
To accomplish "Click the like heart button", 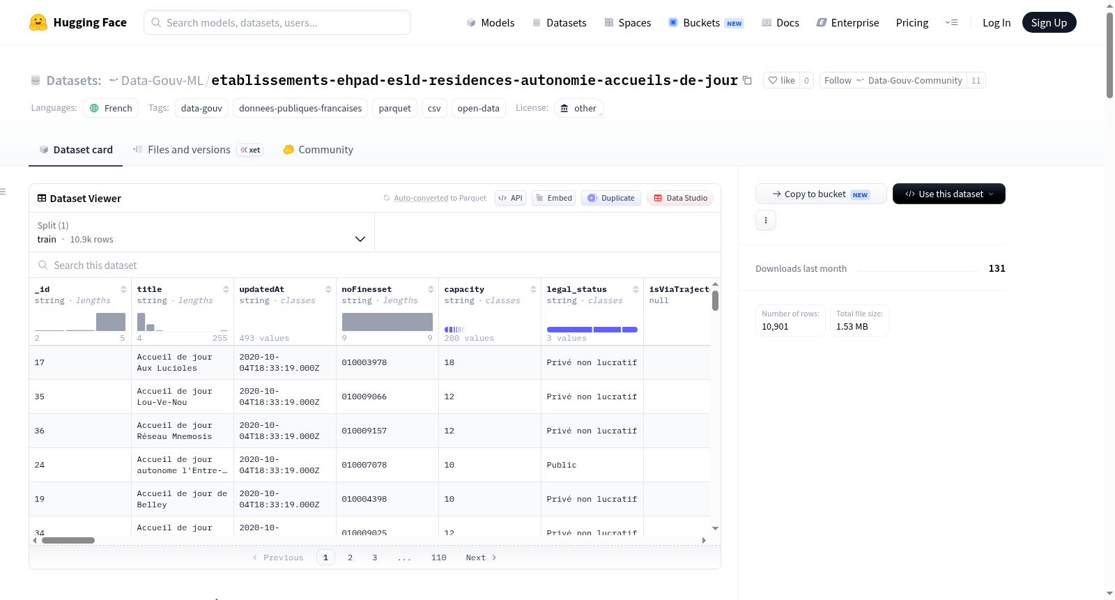I will tap(781, 80).
